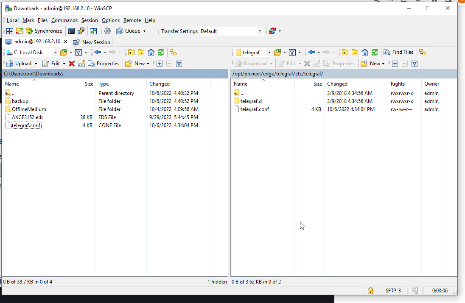Open the Local menu

coord(12,20)
